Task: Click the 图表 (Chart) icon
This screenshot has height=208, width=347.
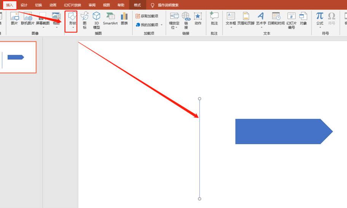Action: 124,18
